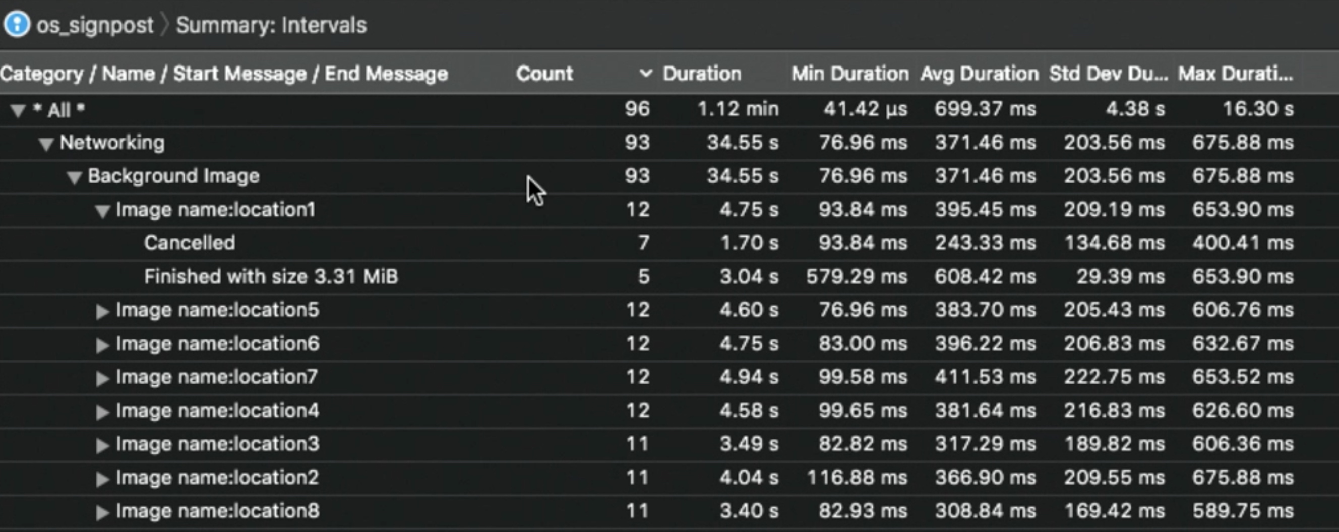This screenshot has height=532, width=1339.
Task: Sort by Avg Duration column header
Action: click(x=979, y=74)
